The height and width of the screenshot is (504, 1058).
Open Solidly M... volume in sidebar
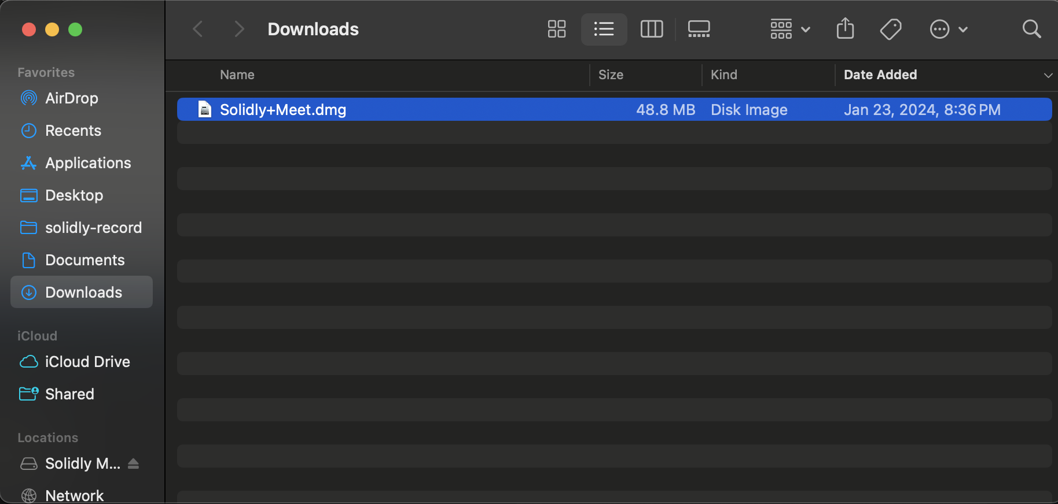(x=83, y=464)
